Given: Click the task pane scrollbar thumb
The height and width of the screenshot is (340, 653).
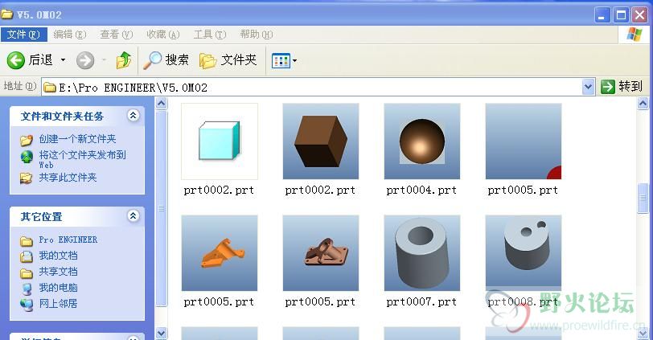Looking at the screenshot, I should [161, 208].
